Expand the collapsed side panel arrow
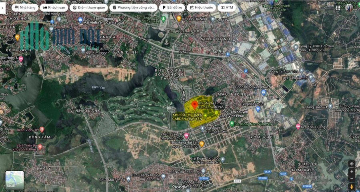This screenshot has height=192, width=360. tap(2, 8)
